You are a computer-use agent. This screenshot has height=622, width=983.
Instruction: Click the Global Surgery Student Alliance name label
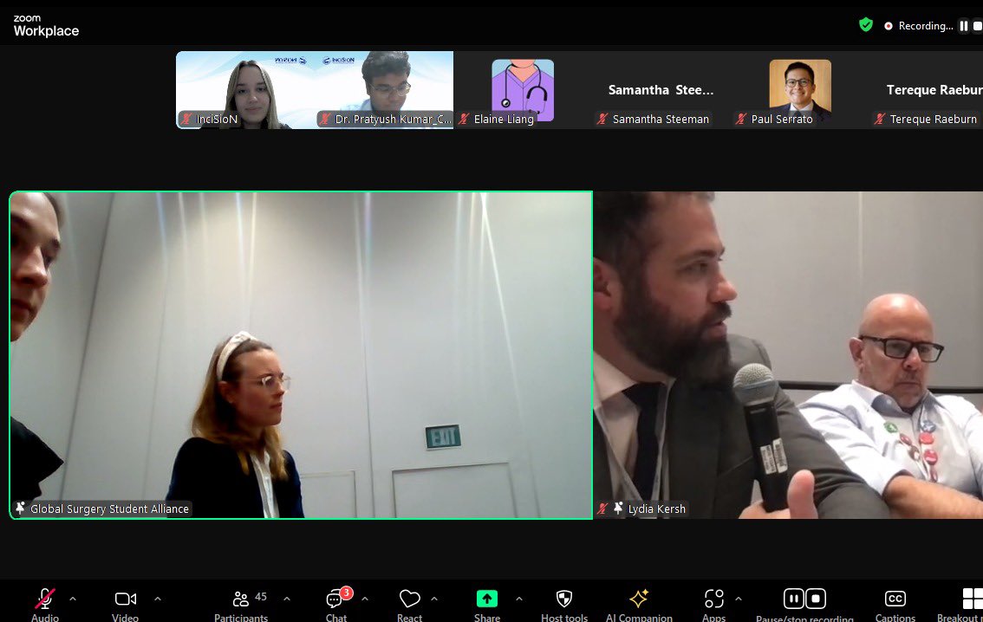(x=110, y=509)
